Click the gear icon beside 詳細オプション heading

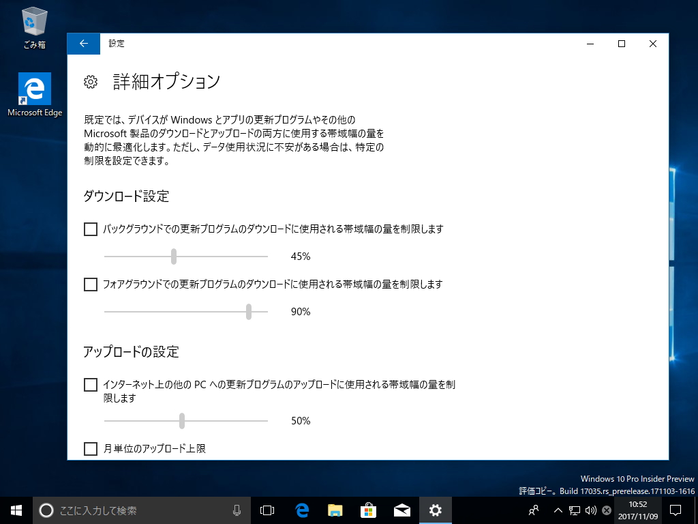(91, 82)
